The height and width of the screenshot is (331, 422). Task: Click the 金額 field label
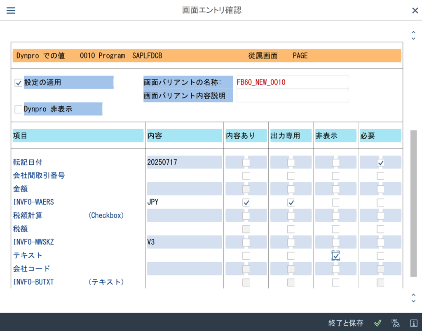pos(21,189)
